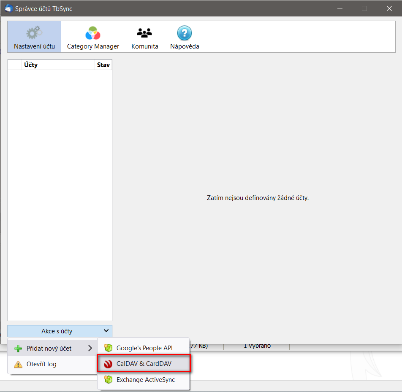The width and height of the screenshot is (402, 392).
Task: Click the Exchange ActiveSync cube icon
Action: point(108,379)
